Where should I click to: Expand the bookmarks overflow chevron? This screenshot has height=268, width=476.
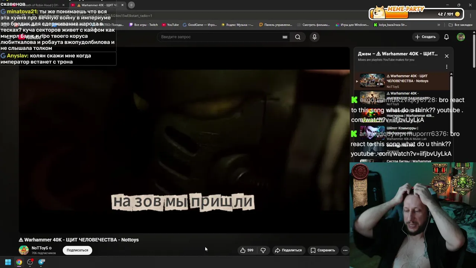tap(439, 25)
